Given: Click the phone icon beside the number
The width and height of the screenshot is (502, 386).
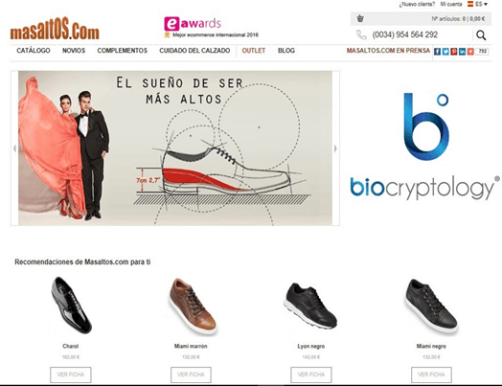Looking at the screenshot, I should 361,34.
